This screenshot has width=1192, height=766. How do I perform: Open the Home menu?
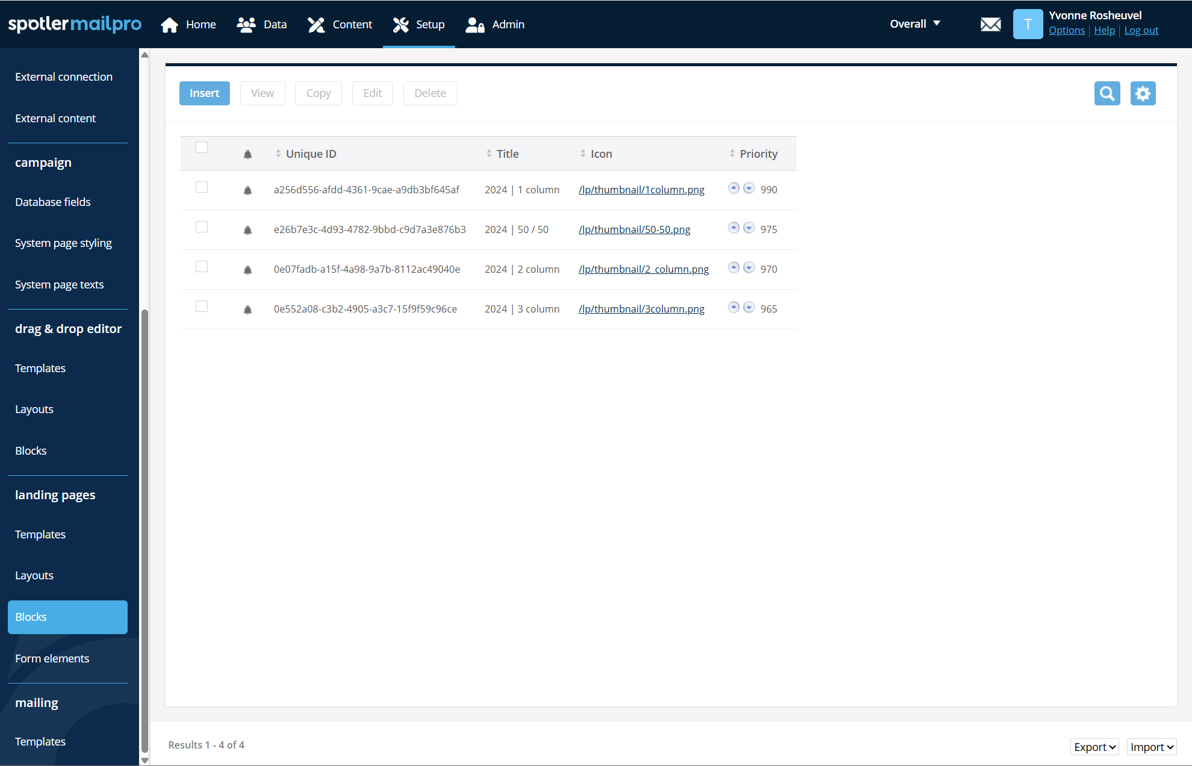[x=188, y=24]
